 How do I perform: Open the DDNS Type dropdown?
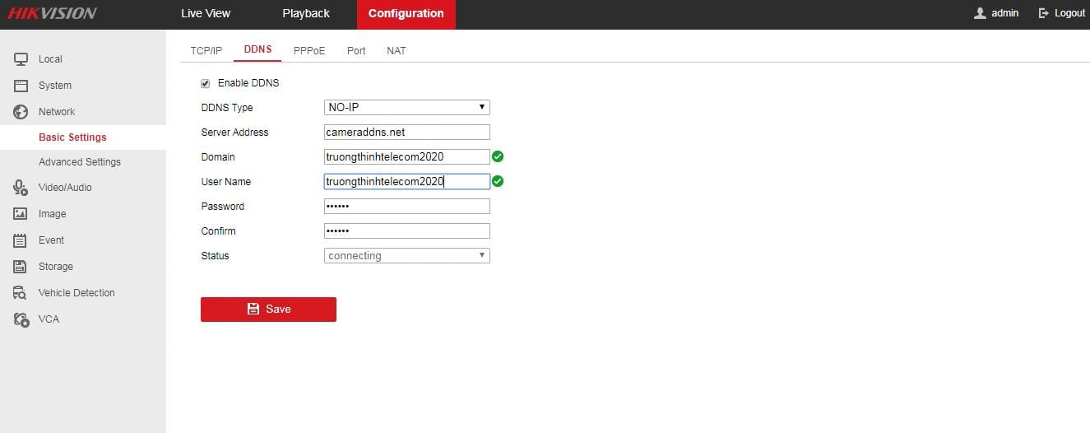pyautogui.click(x=407, y=108)
